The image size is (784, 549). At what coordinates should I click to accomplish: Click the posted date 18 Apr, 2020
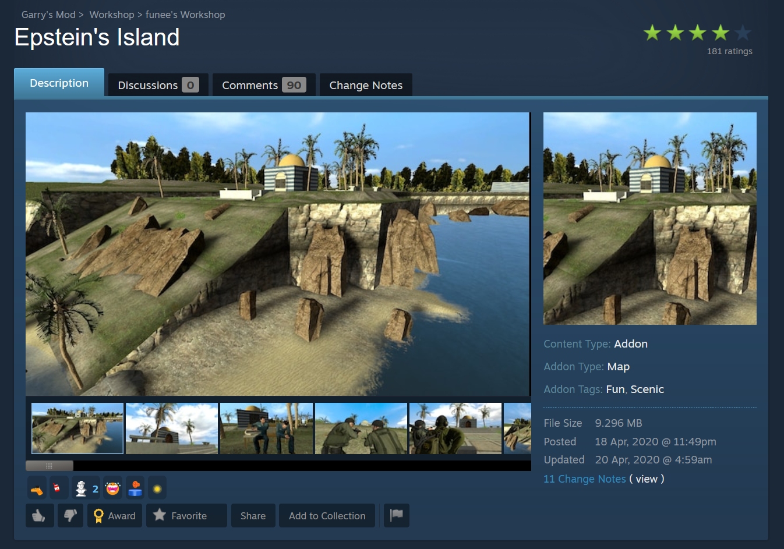(x=655, y=441)
